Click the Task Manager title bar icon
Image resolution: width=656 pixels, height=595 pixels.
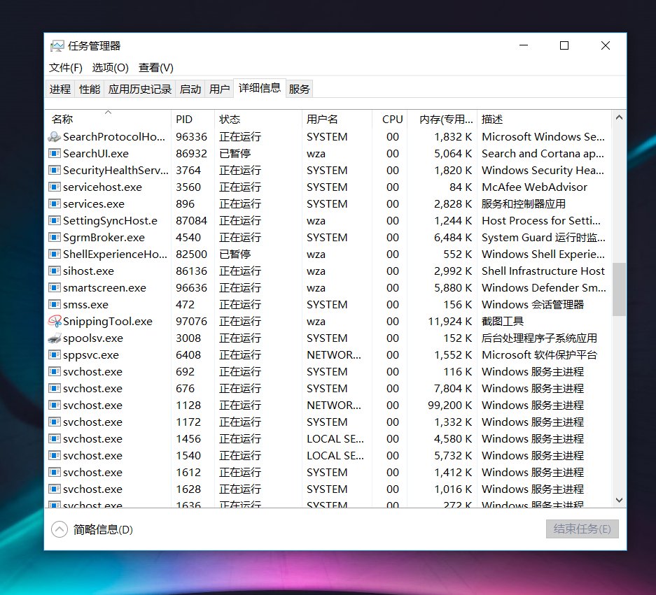pyautogui.click(x=57, y=46)
